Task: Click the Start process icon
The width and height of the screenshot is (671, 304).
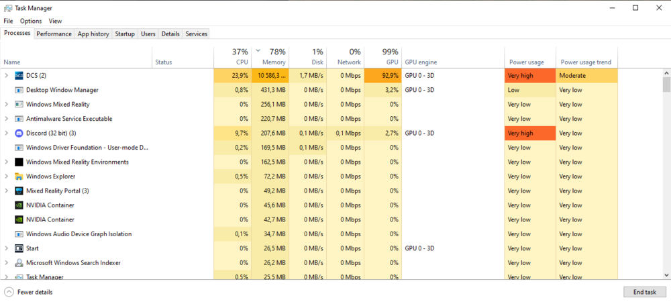Action: 19,248
